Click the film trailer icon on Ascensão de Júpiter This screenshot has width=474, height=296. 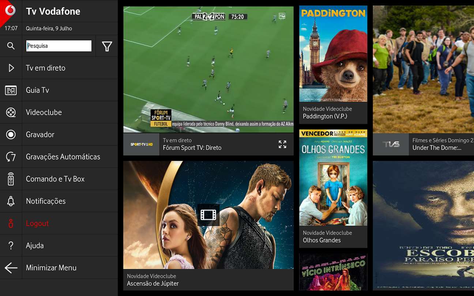coord(208,215)
